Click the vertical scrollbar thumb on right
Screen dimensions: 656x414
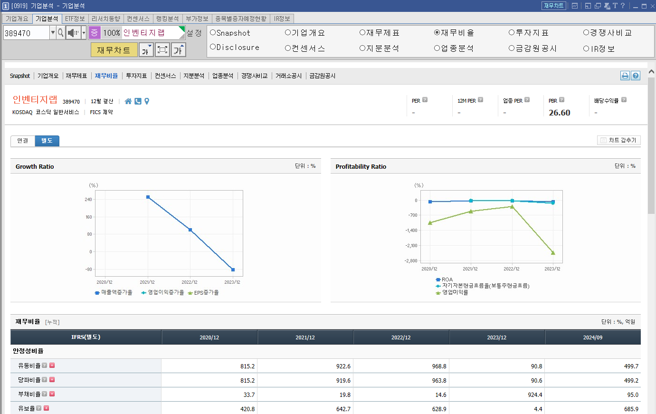(x=651, y=145)
